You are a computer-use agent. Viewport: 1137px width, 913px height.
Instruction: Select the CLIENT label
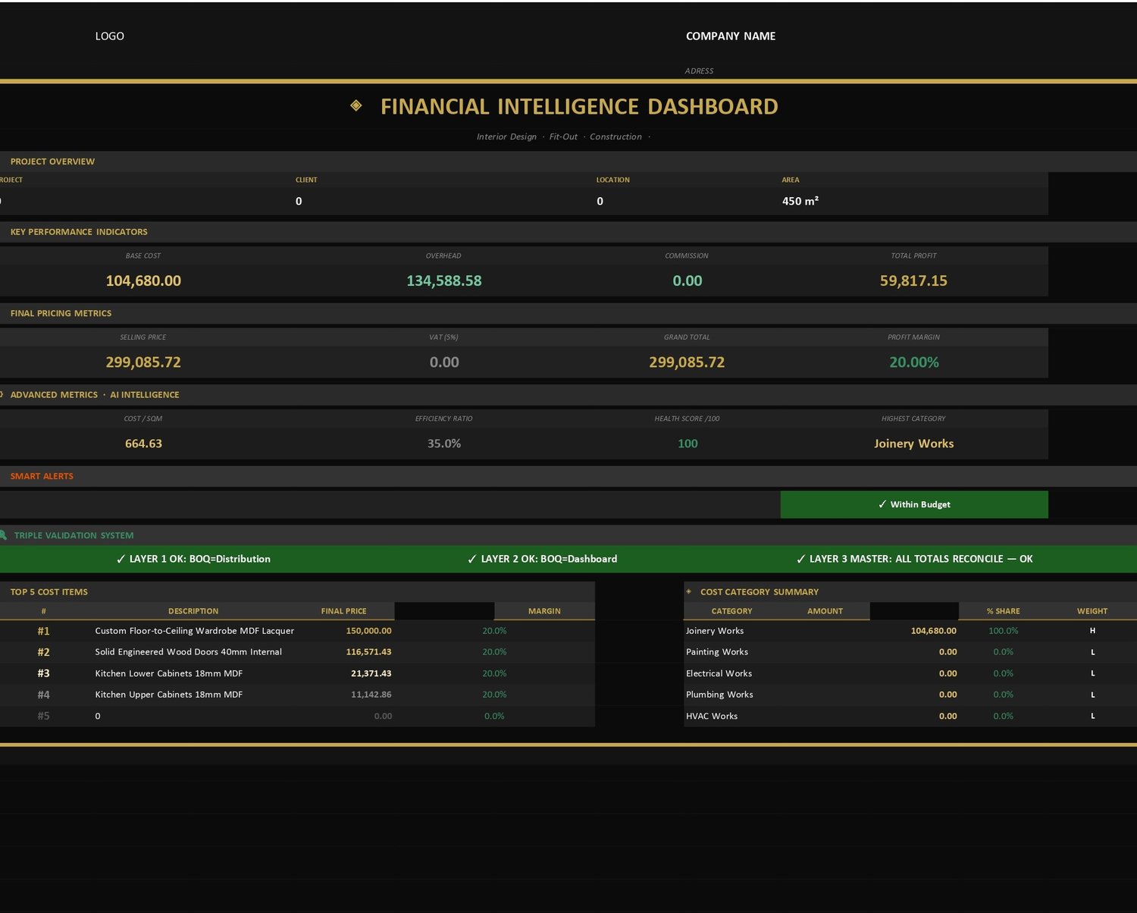tap(306, 180)
